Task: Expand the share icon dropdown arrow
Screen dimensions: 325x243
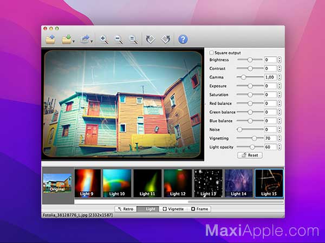Action: [92, 41]
